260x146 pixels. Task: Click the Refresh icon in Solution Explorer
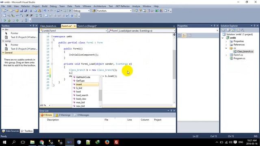tap(233, 30)
